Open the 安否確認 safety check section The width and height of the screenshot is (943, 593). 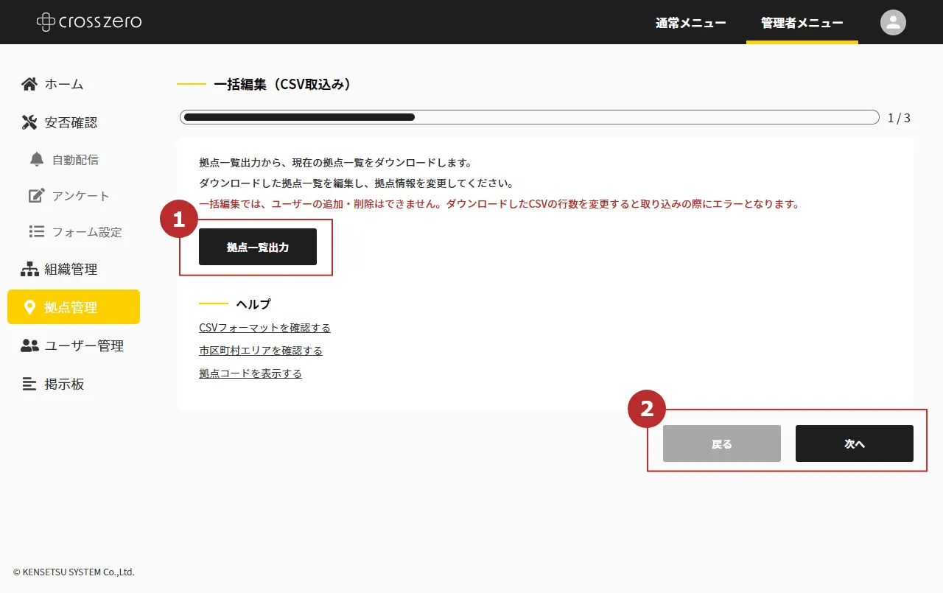pos(70,122)
